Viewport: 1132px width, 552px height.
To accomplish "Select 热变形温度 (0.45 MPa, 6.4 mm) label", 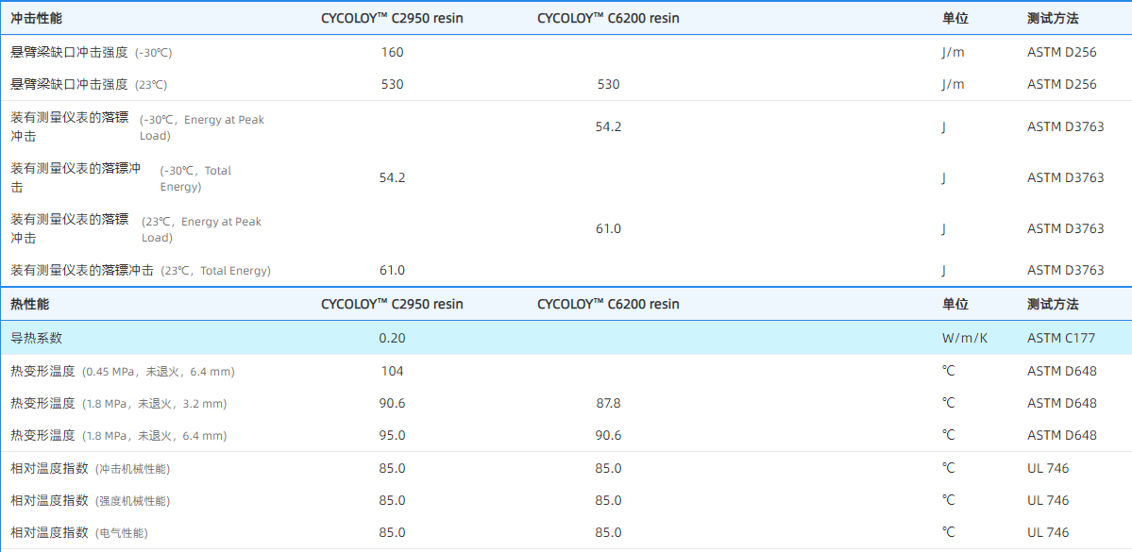I will pyautogui.click(x=123, y=372).
